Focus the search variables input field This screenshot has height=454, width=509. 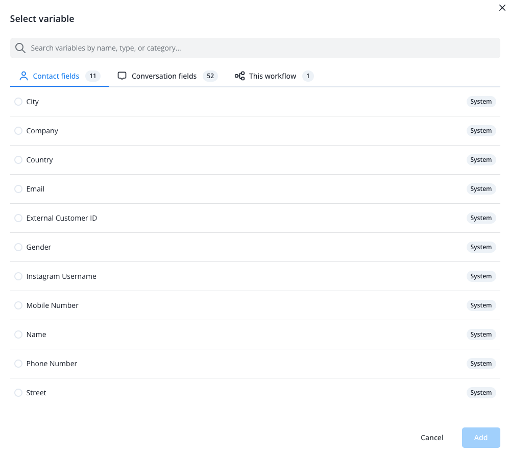255,48
